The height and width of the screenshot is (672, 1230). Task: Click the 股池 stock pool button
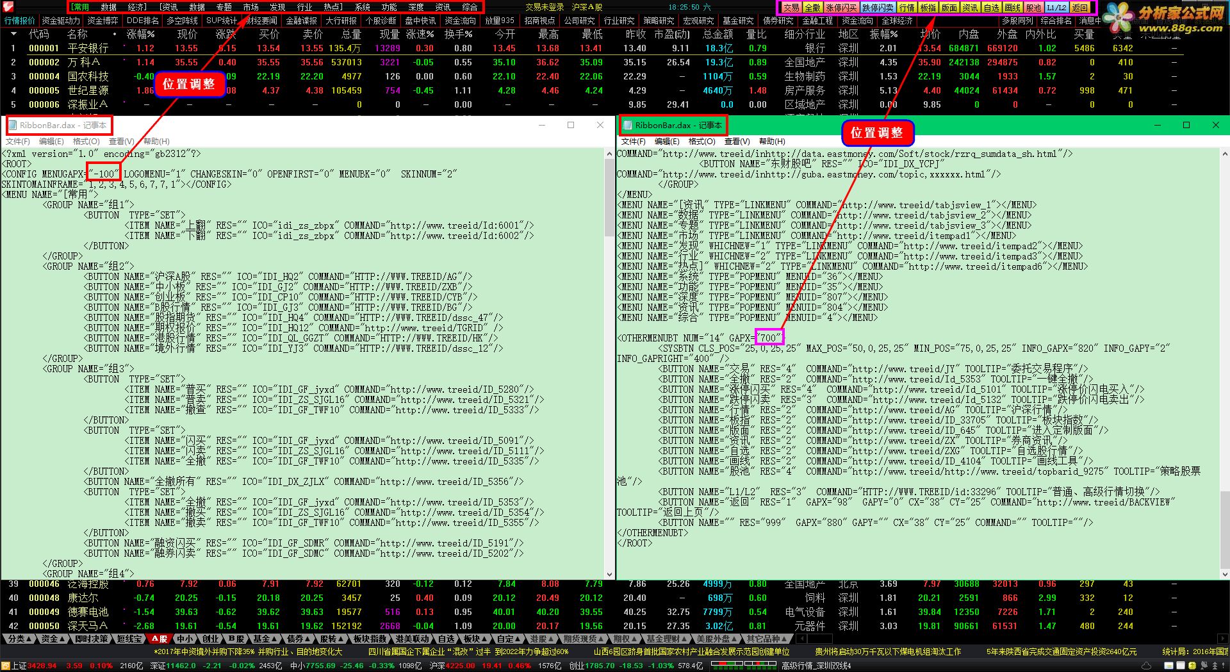[1033, 8]
